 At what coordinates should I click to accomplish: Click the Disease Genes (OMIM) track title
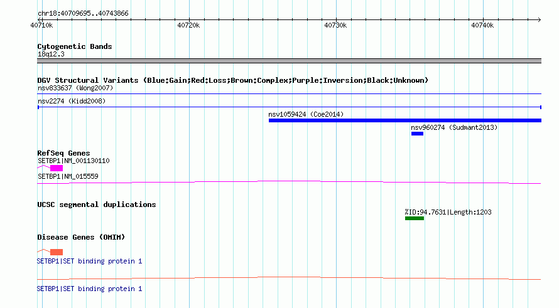81,237
